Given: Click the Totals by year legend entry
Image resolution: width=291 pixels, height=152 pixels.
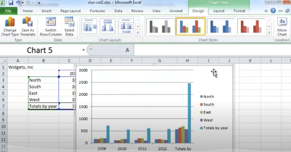Looking at the screenshot, I should click(x=214, y=128).
